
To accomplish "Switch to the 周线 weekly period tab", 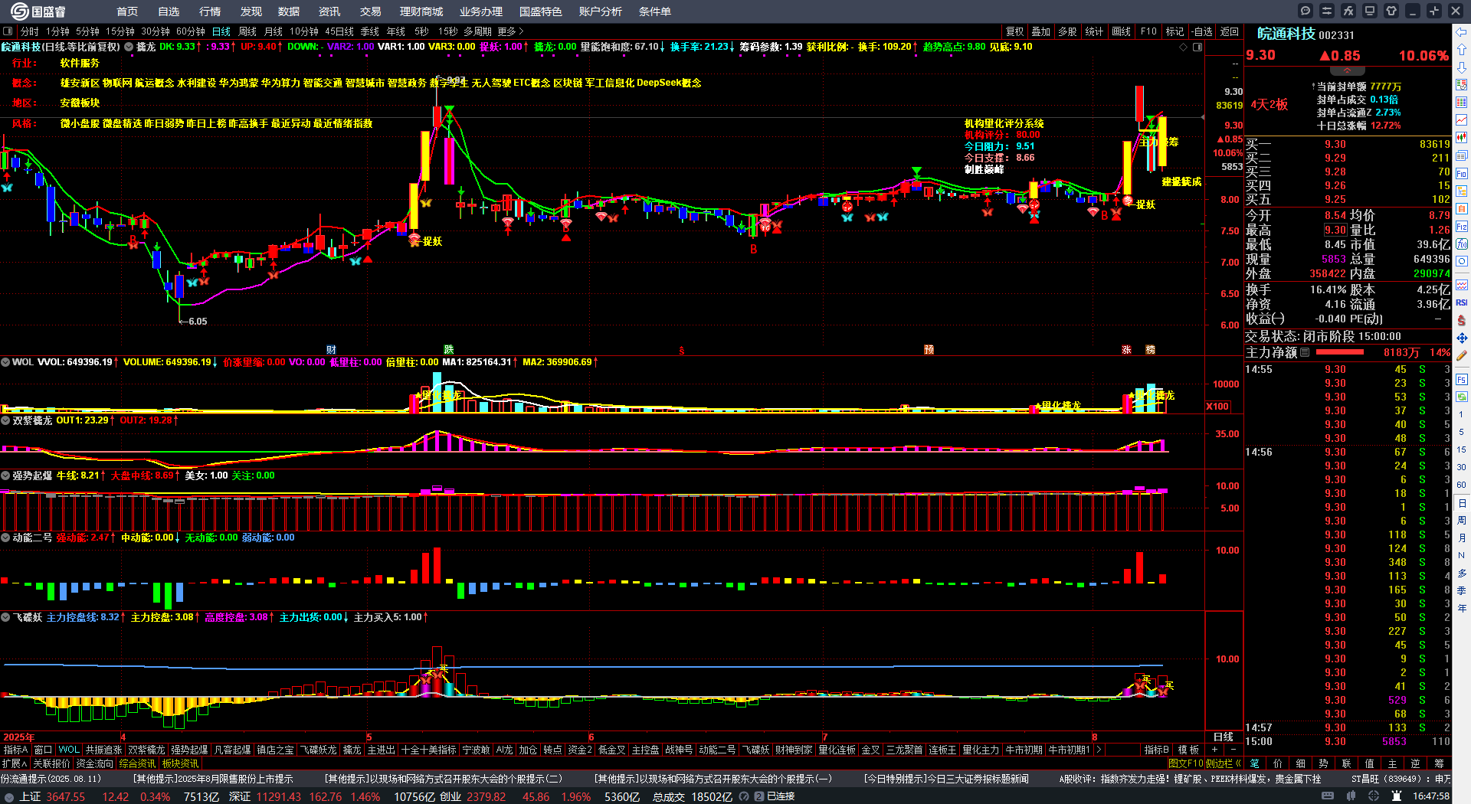I will point(247,31).
